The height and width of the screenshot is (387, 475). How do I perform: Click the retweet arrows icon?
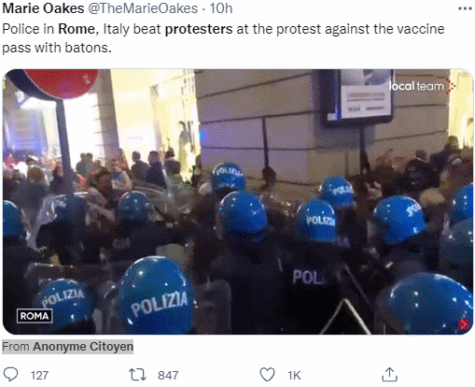137,375
